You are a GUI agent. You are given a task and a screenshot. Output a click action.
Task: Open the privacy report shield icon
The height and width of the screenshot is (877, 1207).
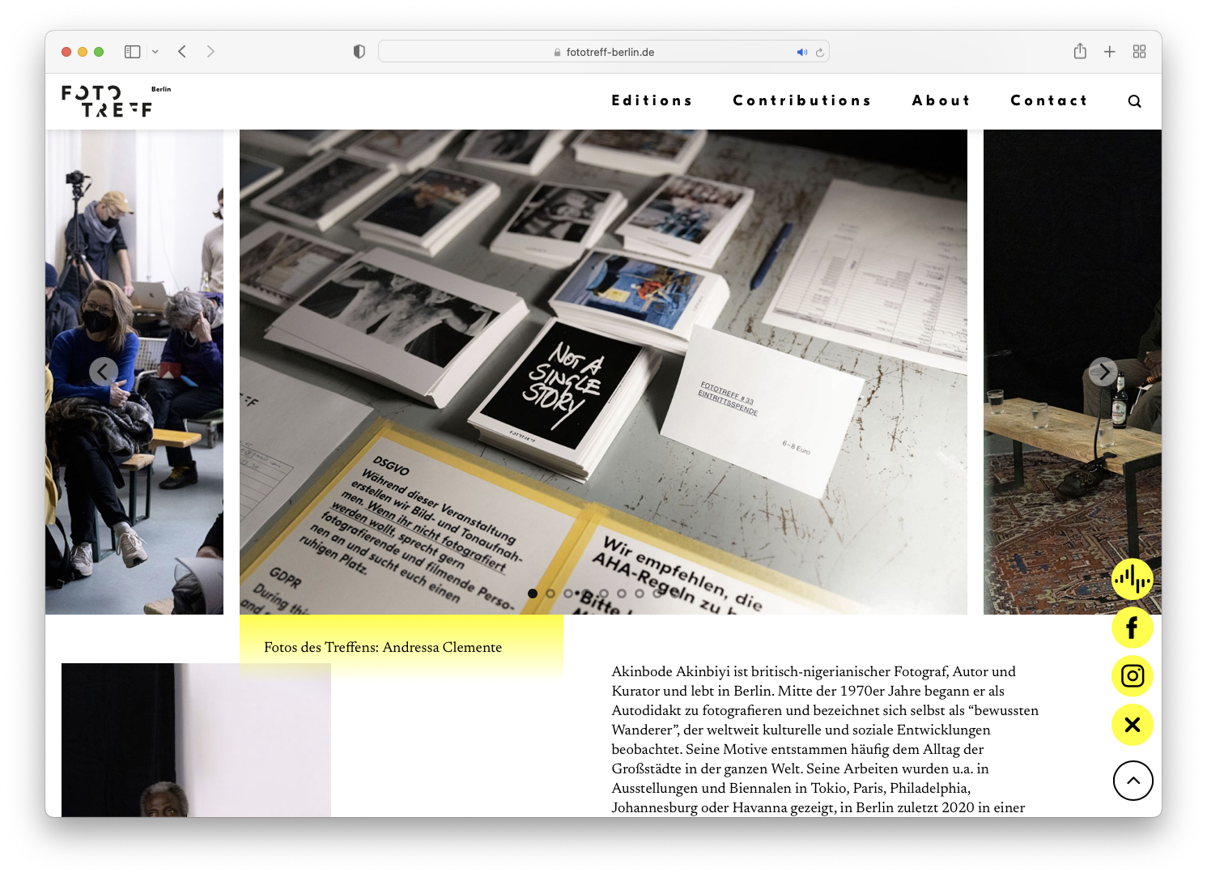tap(359, 52)
